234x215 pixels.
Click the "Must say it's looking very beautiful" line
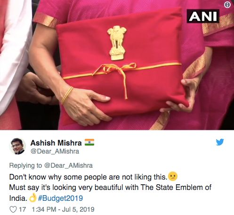click(110, 188)
